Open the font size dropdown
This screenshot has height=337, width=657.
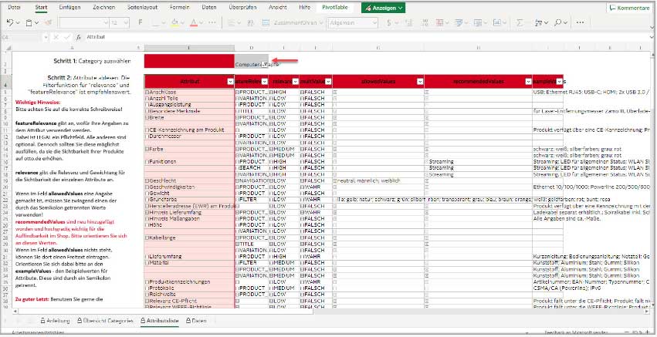click(126, 22)
